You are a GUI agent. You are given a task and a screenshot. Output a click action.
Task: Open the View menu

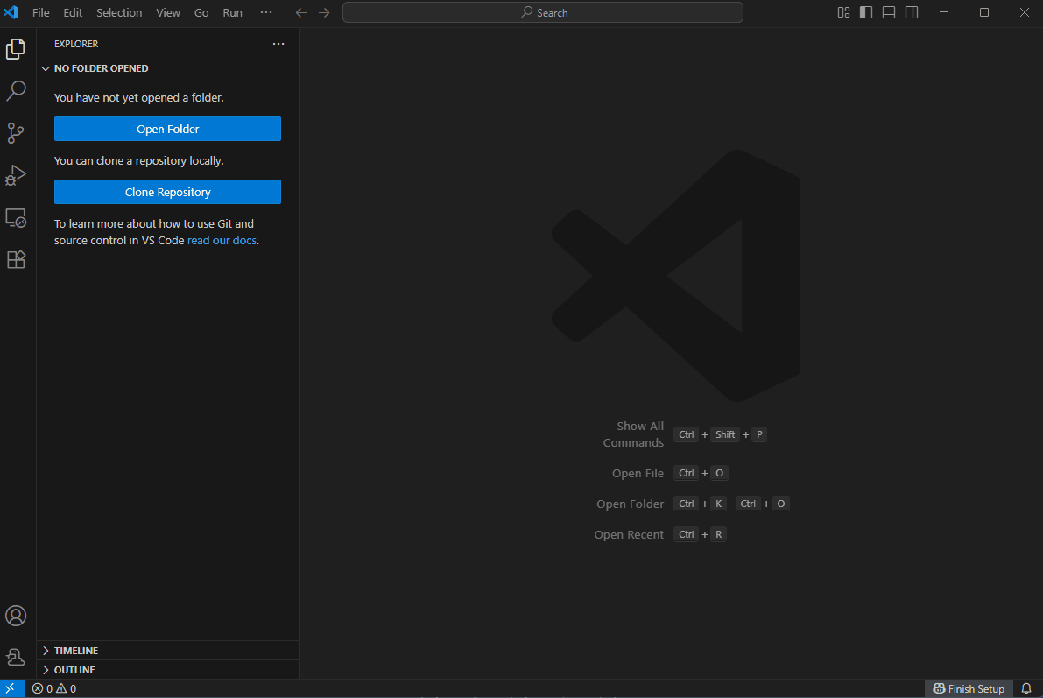pos(168,12)
